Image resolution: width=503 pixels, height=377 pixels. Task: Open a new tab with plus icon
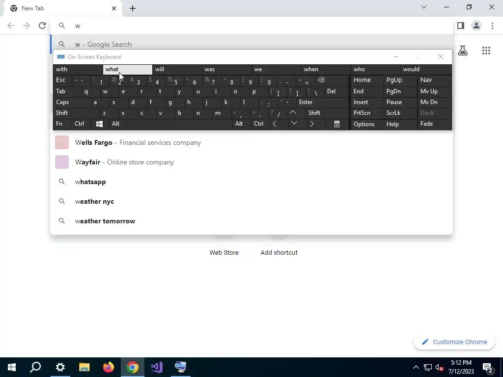[x=133, y=8]
